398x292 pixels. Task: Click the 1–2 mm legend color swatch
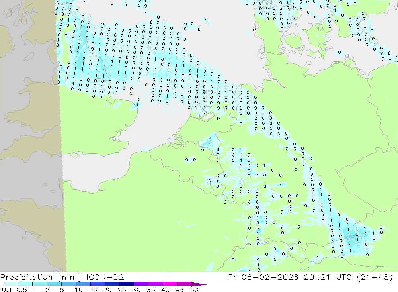[40, 284]
